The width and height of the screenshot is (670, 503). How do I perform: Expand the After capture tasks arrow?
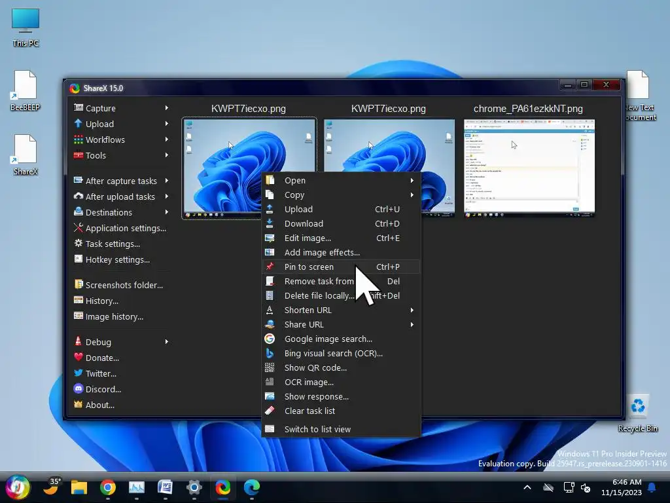tap(167, 181)
